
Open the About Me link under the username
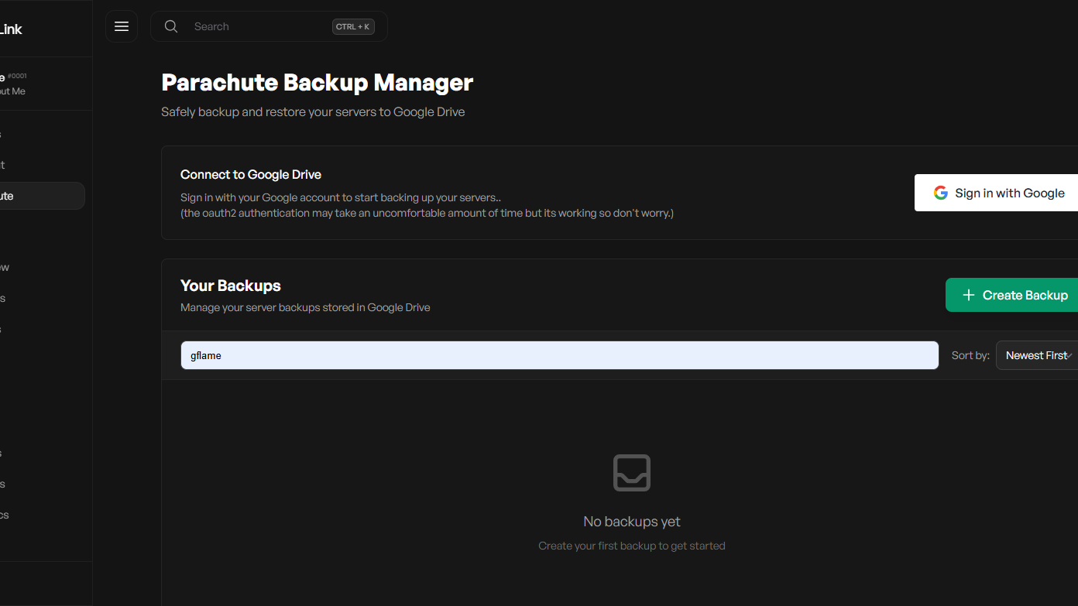(x=12, y=91)
